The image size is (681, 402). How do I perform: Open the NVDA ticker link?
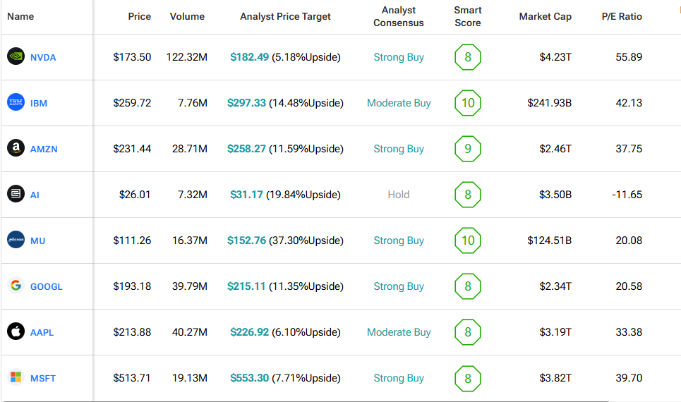[x=43, y=57]
